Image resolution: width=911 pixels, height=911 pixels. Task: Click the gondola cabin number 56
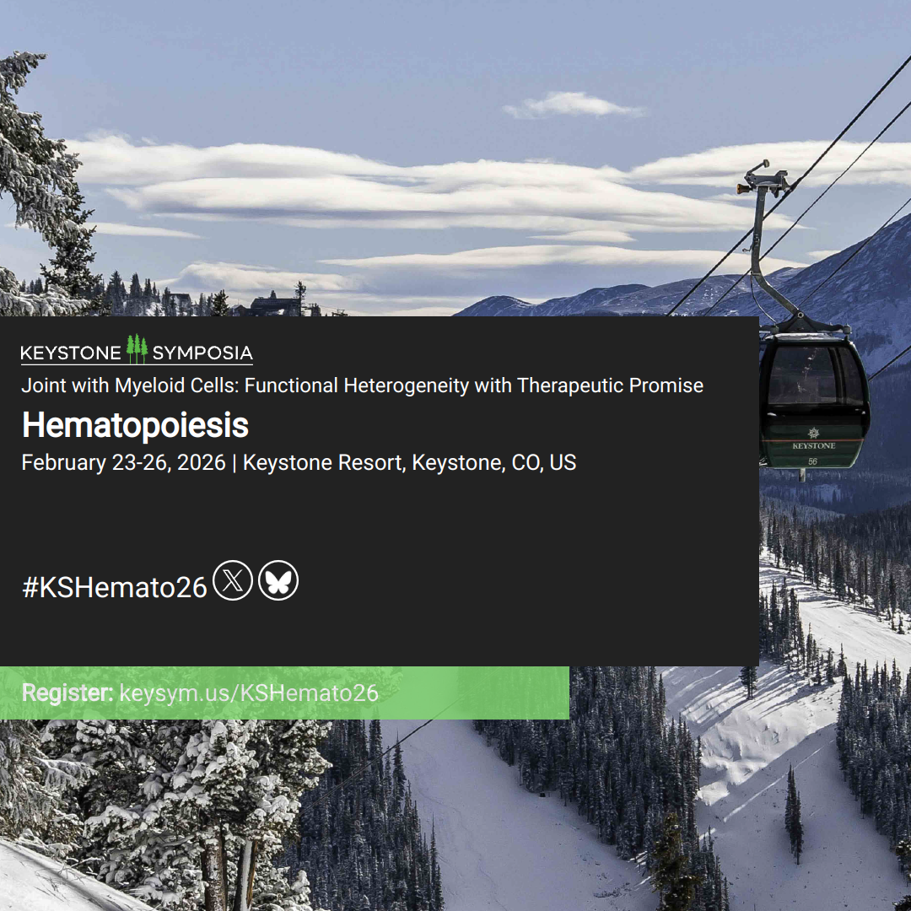[812, 461]
